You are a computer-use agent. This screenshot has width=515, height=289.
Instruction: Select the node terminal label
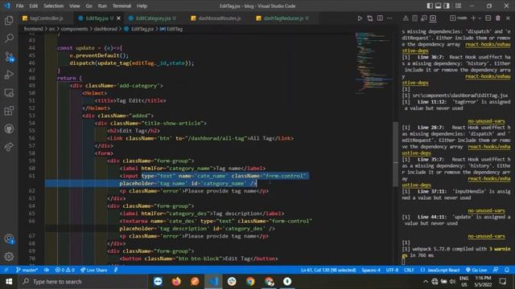click(x=459, y=18)
